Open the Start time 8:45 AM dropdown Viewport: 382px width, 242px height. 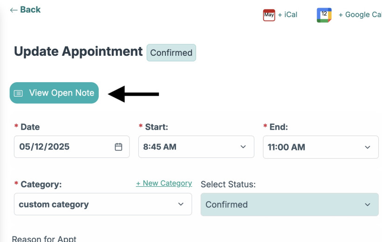pos(196,147)
